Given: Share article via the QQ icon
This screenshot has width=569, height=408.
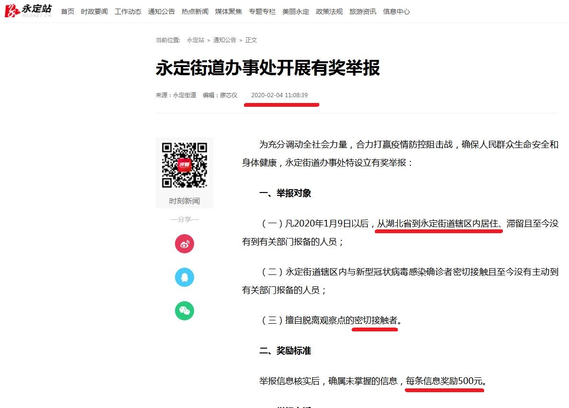Looking at the screenshot, I should tap(185, 277).
